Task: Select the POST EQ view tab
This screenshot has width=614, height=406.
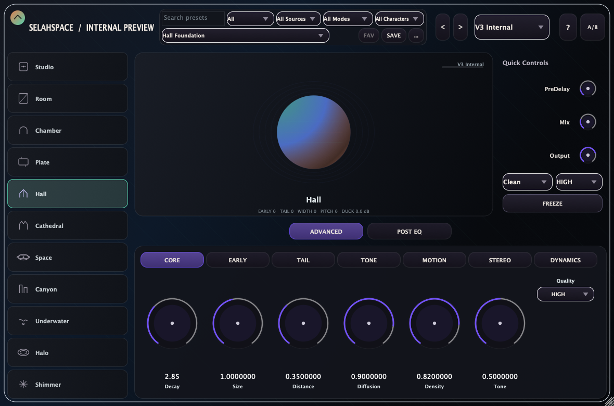Action: [409, 231]
